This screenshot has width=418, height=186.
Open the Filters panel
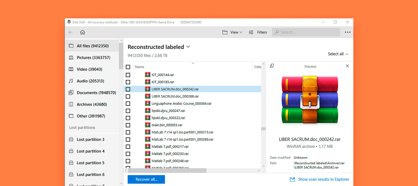point(258,32)
